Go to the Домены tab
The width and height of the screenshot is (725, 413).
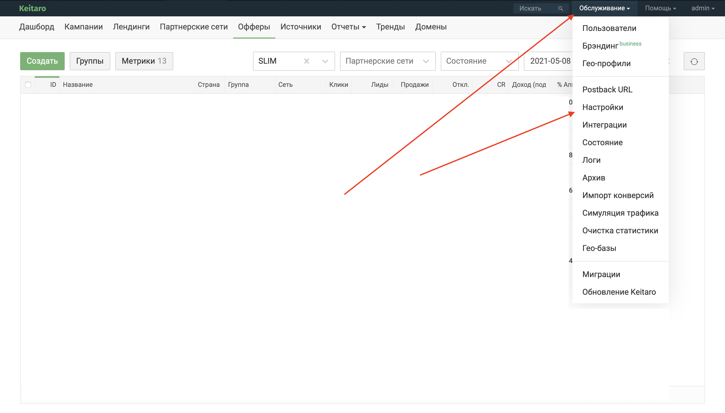pyautogui.click(x=430, y=27)
